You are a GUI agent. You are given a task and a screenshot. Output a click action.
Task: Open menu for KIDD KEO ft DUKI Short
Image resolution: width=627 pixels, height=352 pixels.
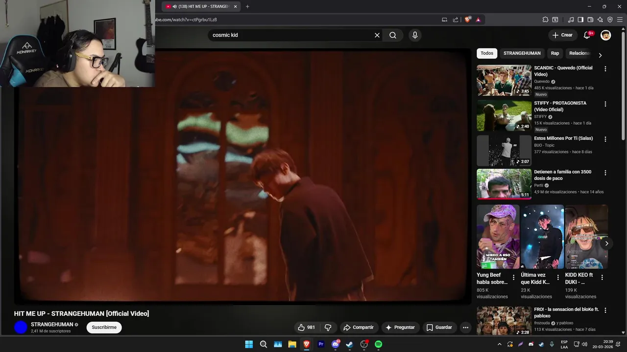pyautogui.click(x=602, y=277)
